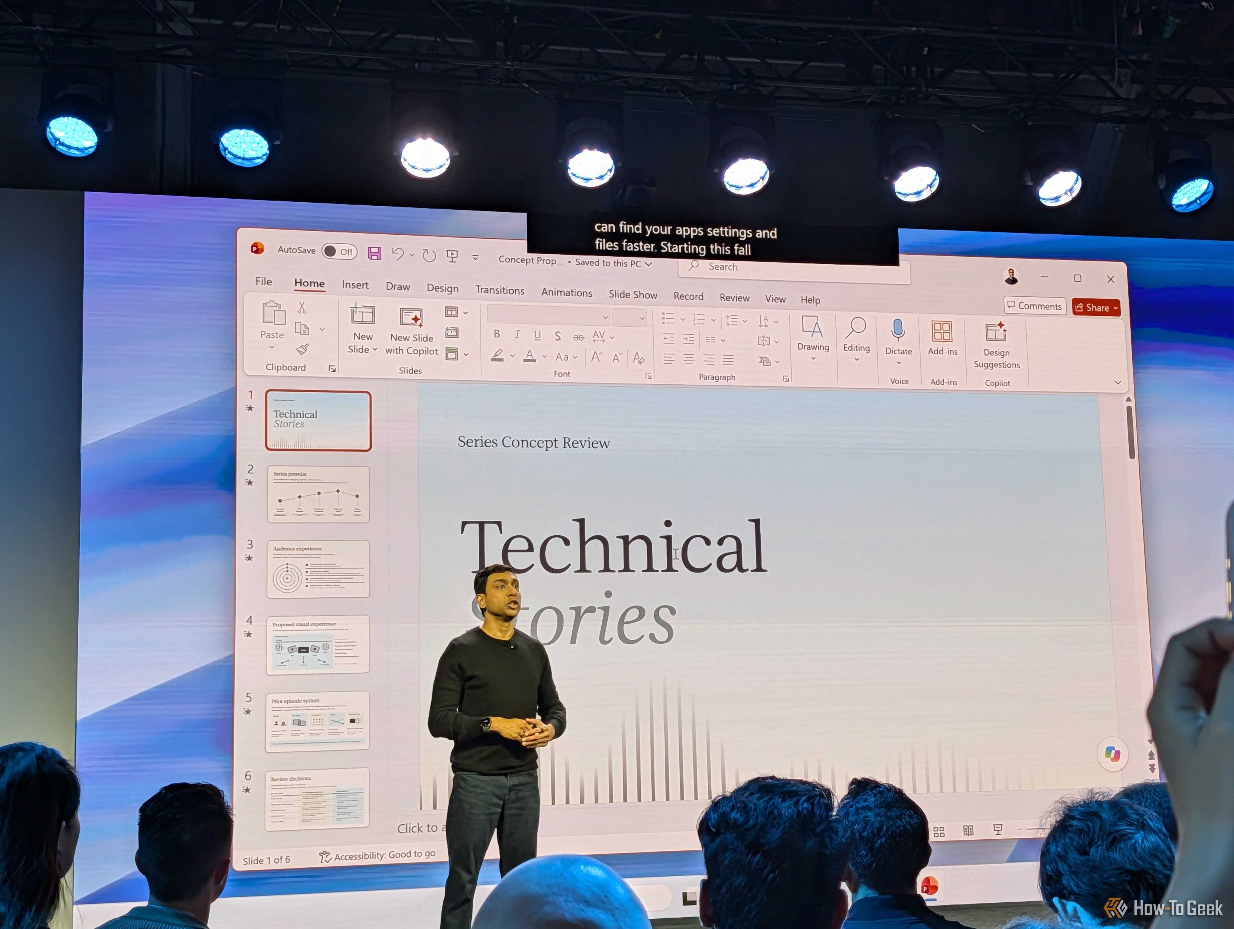Image resolution: width=1234 pixels, height=929 pixels.
Task: Click the Editing magnifier button
Action: pyautogui.click(x=856, y=340)
